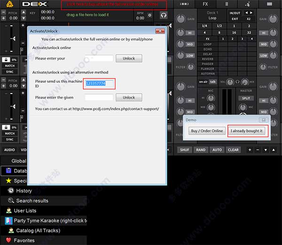The image size is (282, 245).
Task: Click the machine ID text field
Action: (x=99, y=83)
